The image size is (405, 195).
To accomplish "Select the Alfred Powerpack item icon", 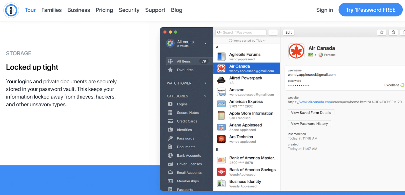I will tap(221, 80).
